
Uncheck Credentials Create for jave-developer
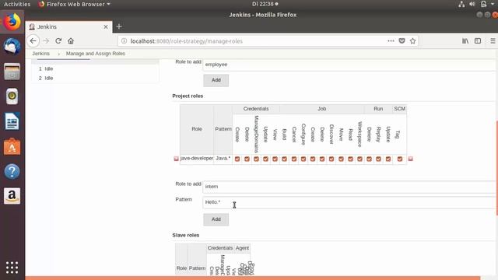237,159
